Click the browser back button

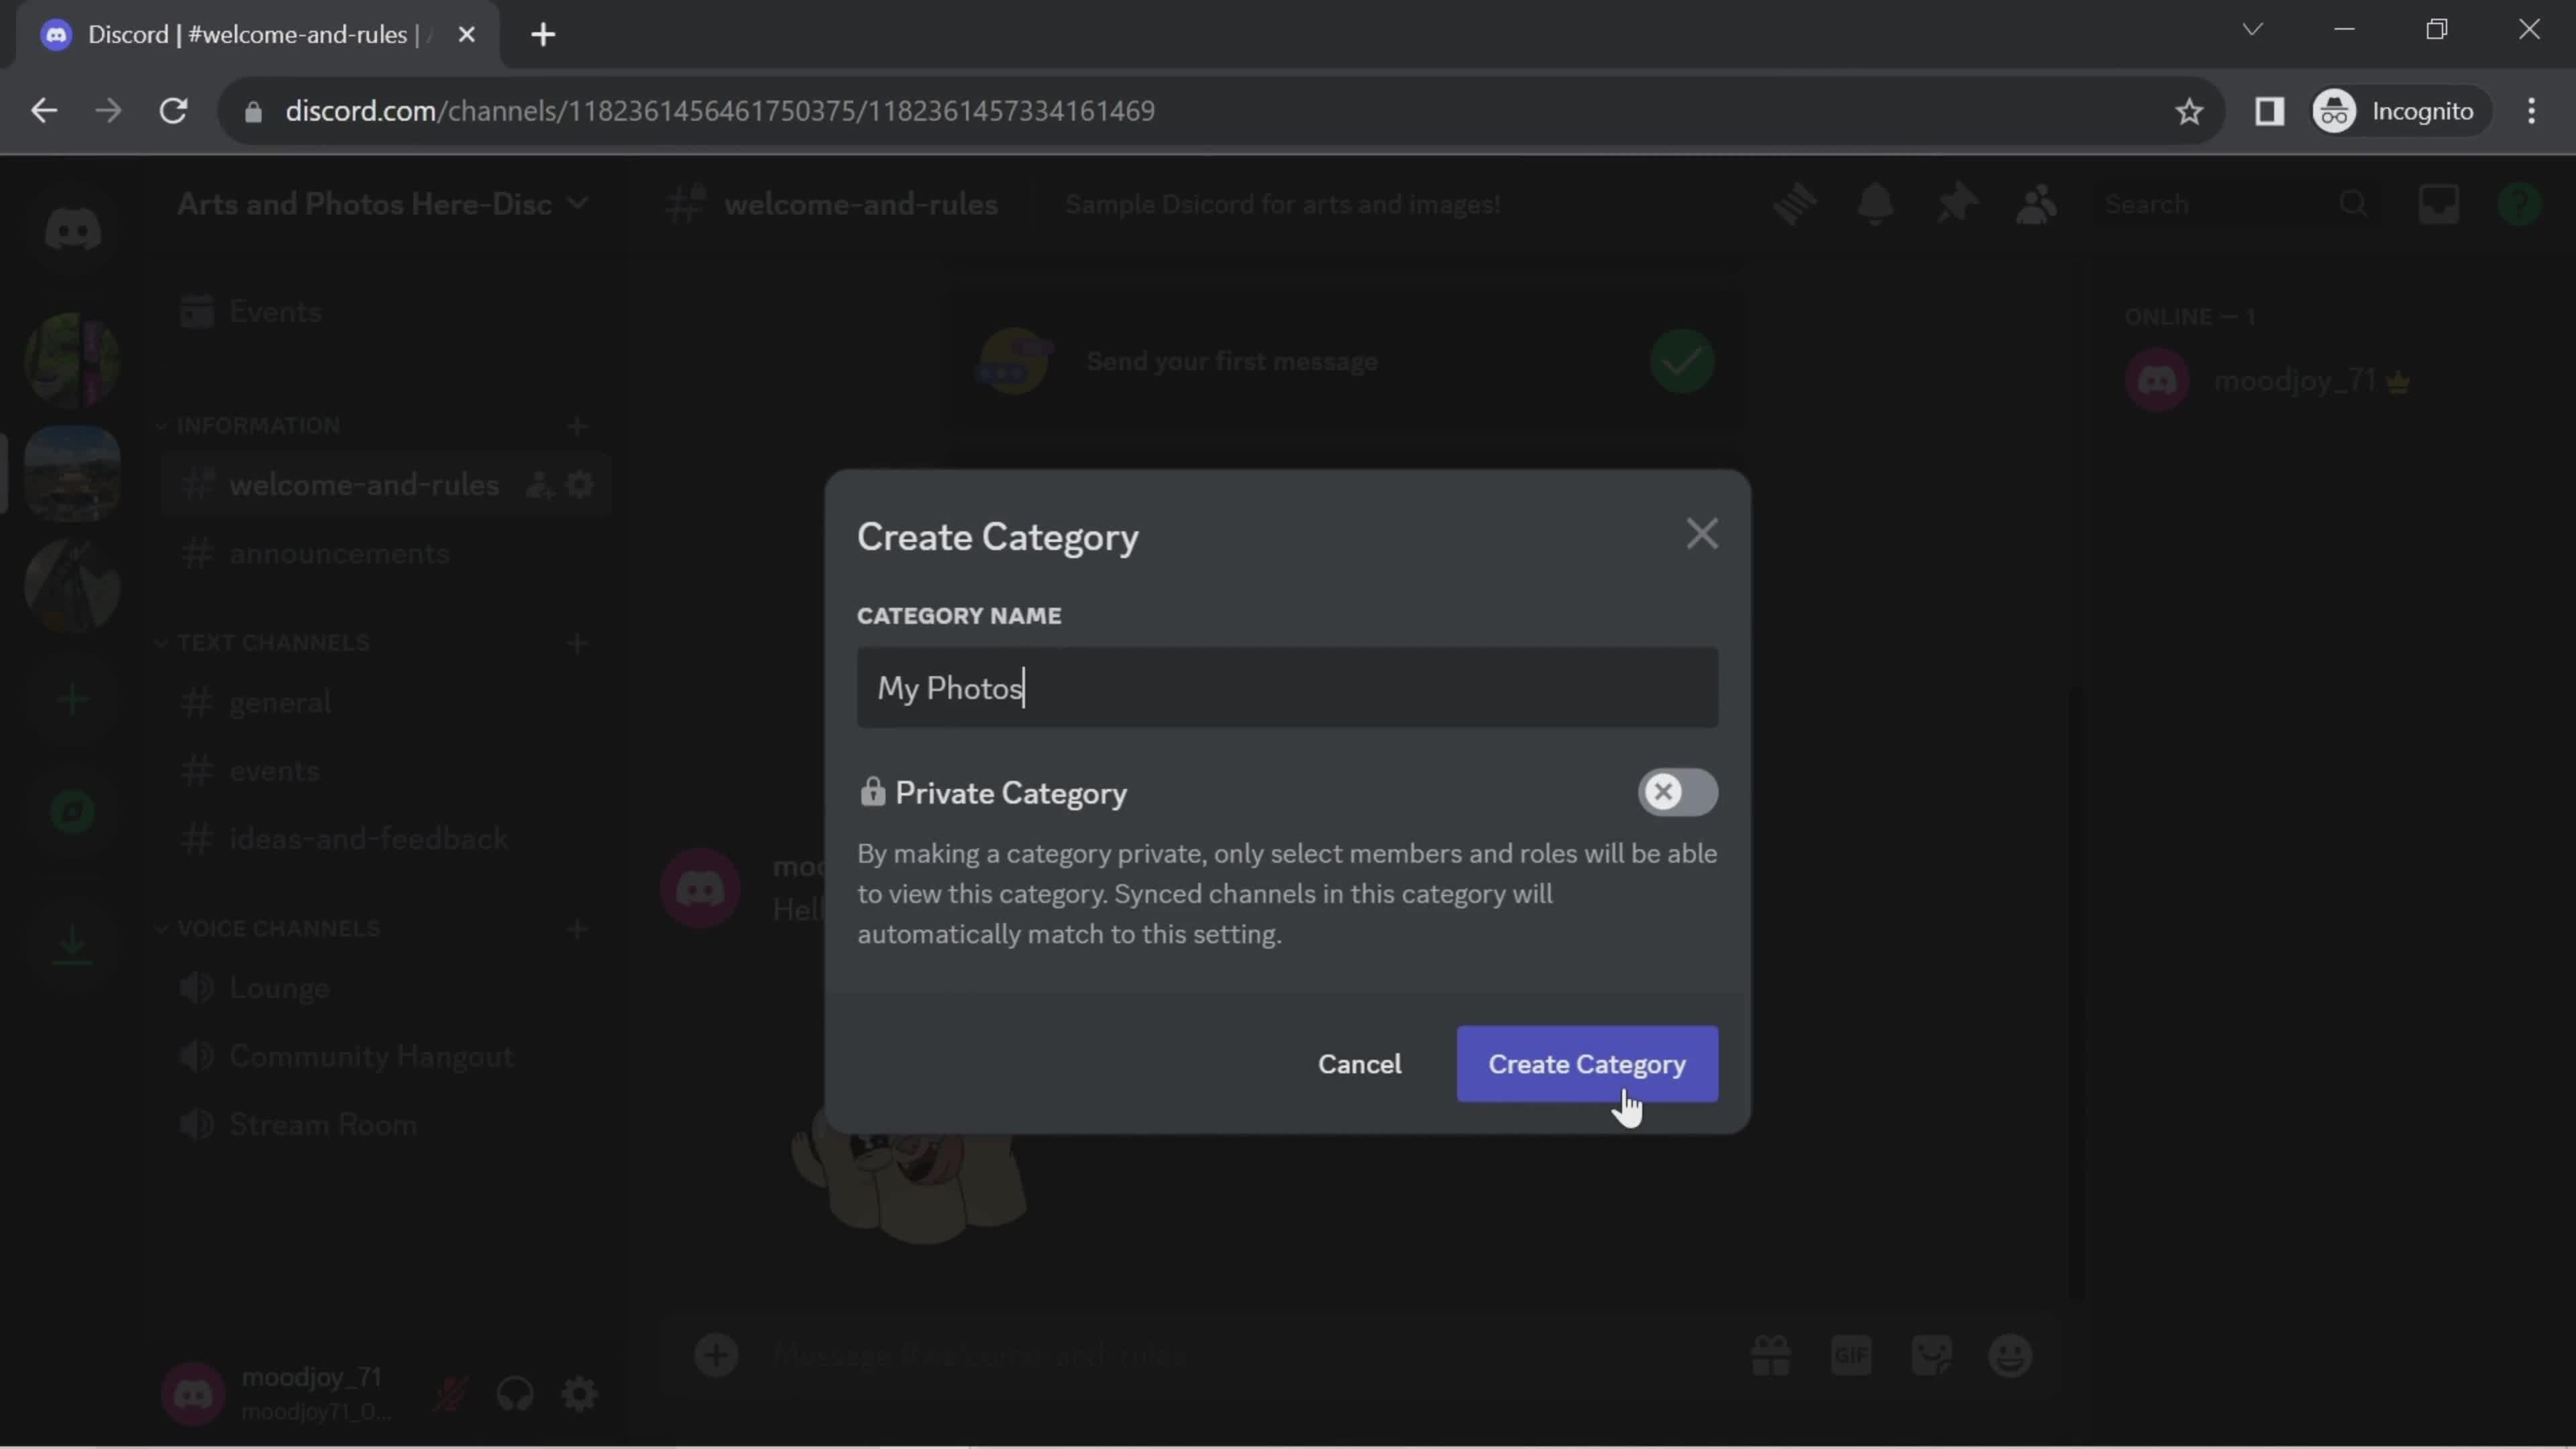coord(44,111)
